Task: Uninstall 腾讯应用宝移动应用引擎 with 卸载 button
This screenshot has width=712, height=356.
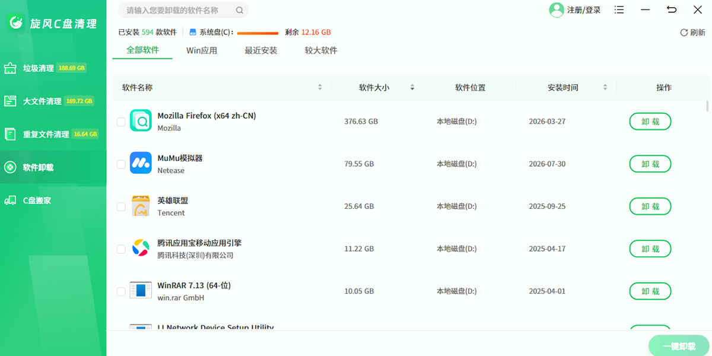Action: click(x=650, y=249)
